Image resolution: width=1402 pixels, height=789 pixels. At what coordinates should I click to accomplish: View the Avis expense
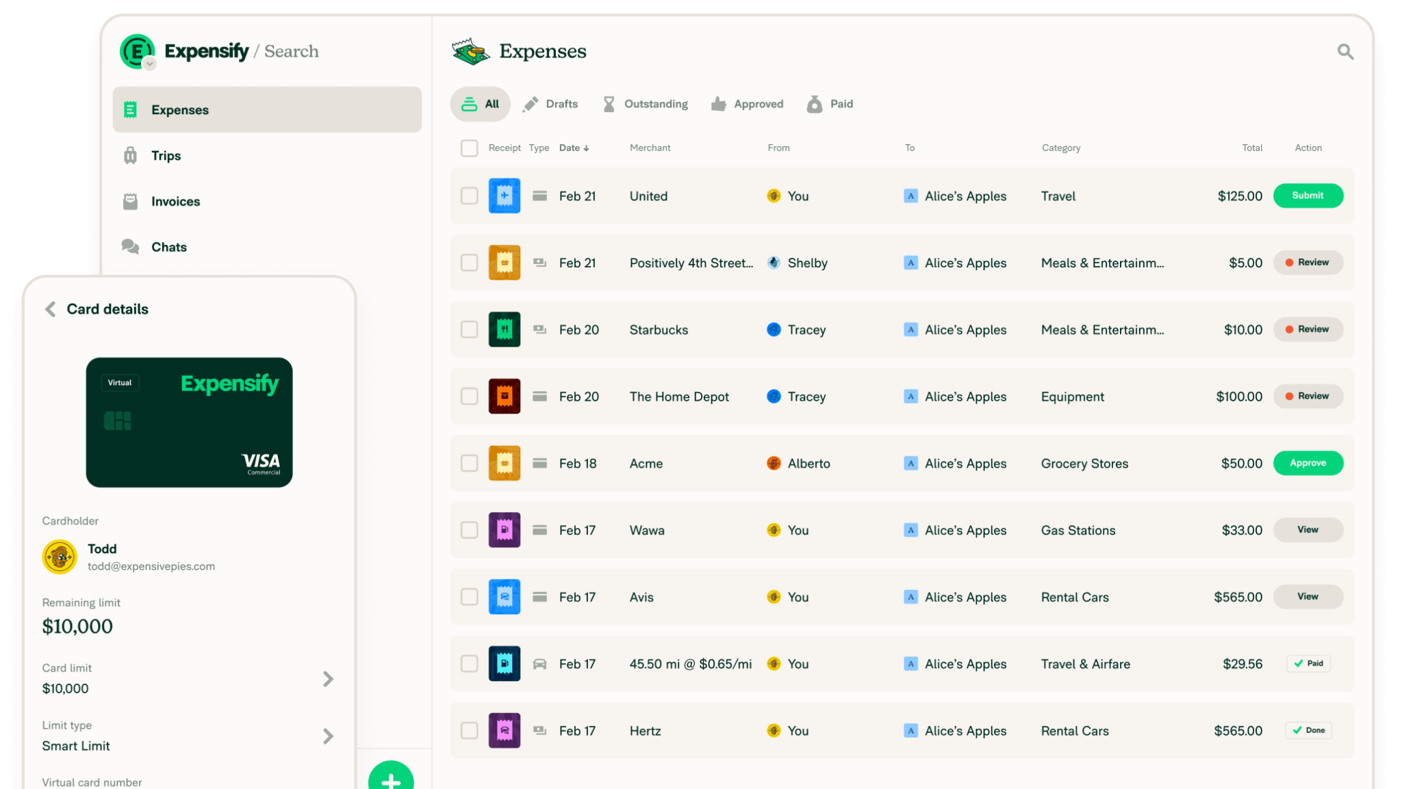tap(1308, 597)
